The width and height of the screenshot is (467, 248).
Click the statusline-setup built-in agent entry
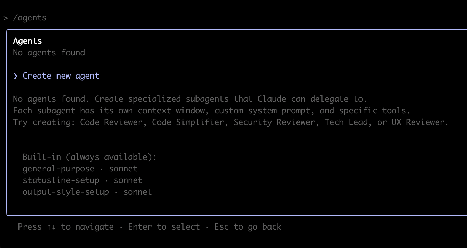(61, 180)
